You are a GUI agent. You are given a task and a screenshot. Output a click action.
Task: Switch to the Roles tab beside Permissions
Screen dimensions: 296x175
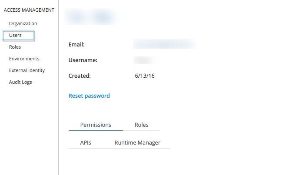(x=142, y=125)
